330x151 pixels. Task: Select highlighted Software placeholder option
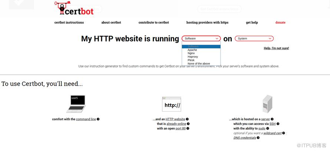coord(201,47)
